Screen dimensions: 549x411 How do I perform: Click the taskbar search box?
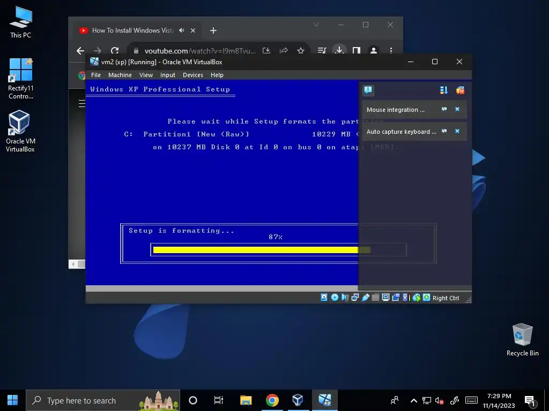pos(103,400)
